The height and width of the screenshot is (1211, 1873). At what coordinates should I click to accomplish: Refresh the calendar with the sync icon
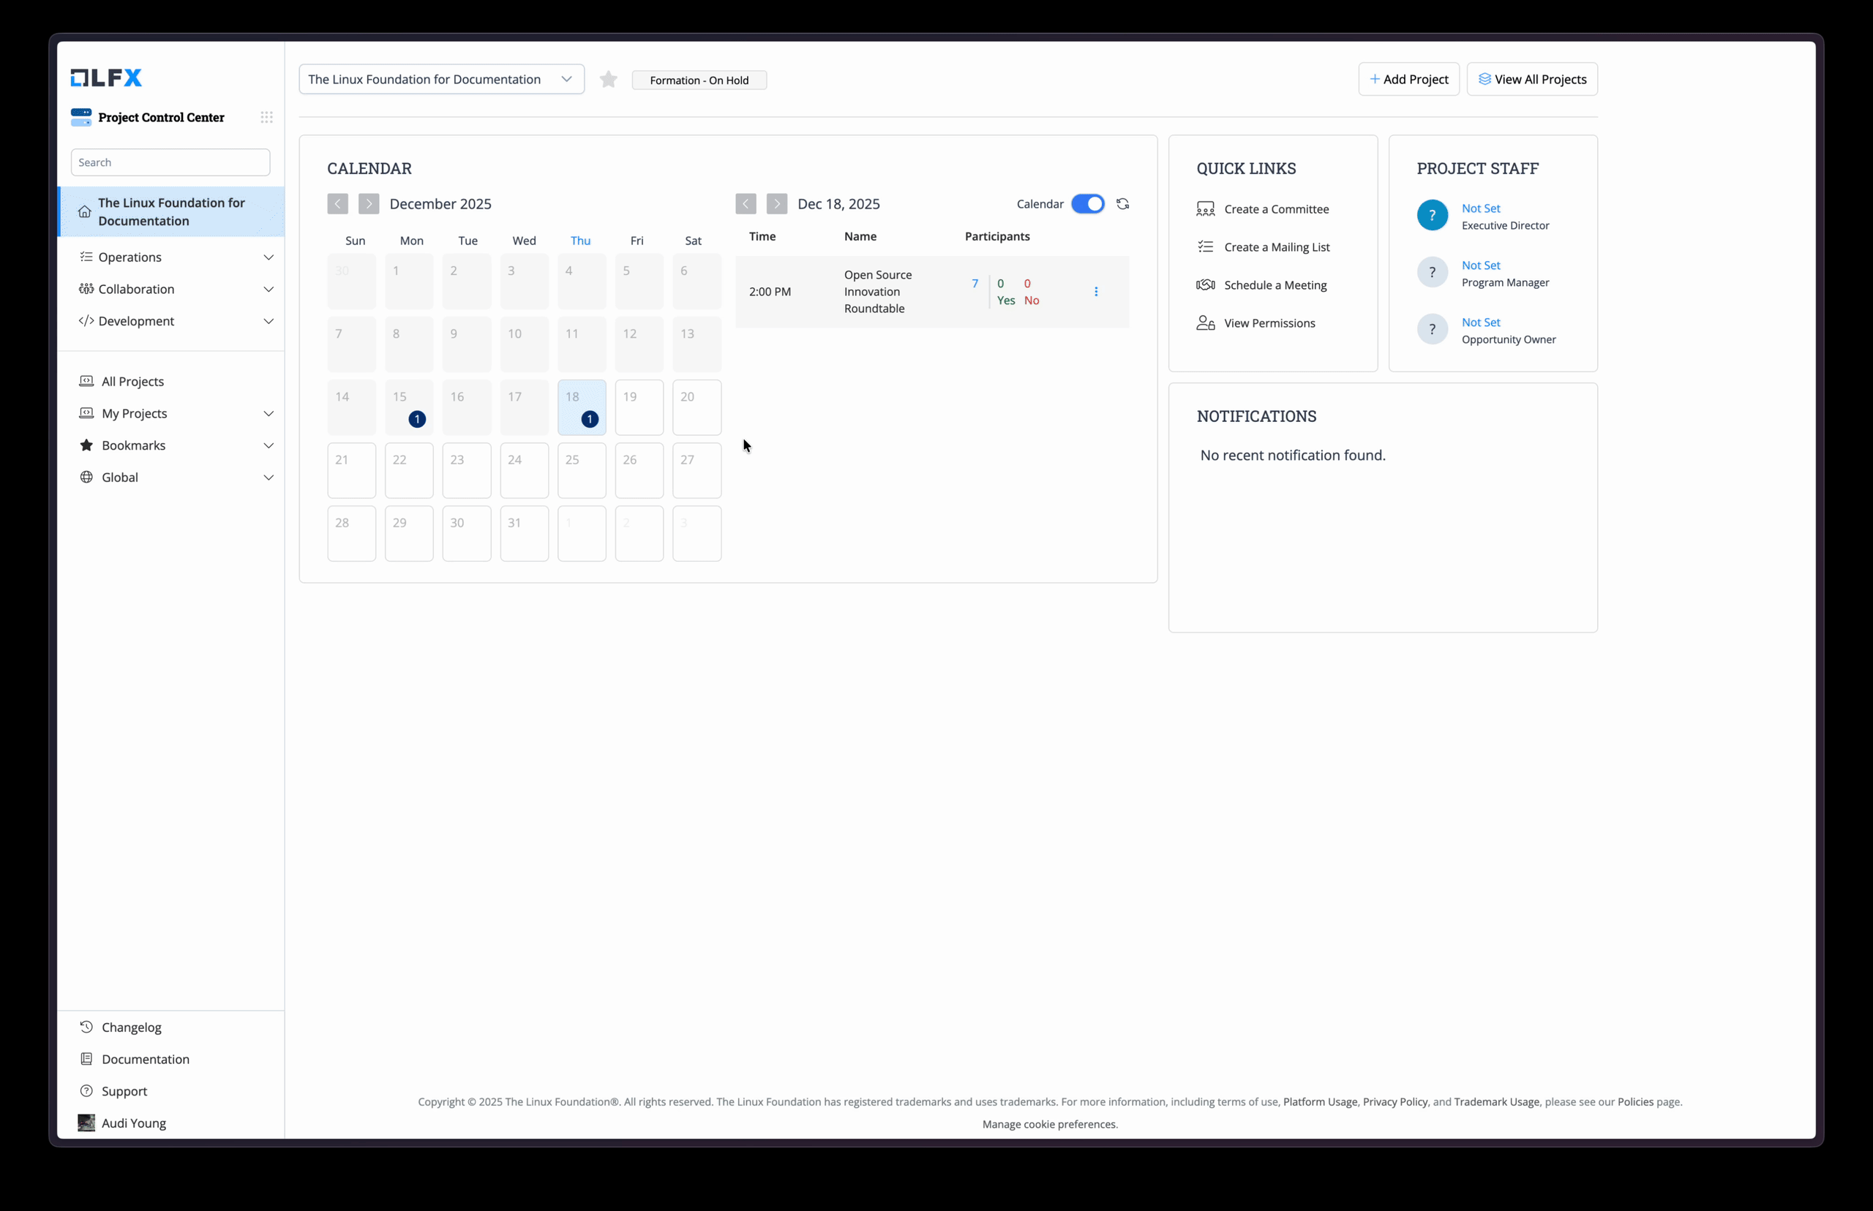(x=1122, y=204)
